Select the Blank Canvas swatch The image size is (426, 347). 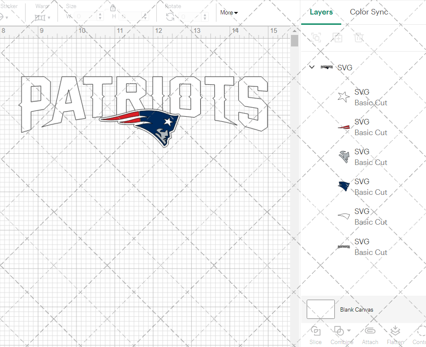(x=321, y=309)
